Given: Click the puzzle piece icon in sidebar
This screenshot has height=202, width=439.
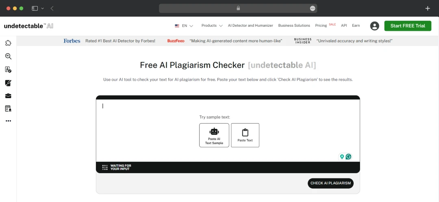Looking at the screenshot, I should [x=9, y=43].
